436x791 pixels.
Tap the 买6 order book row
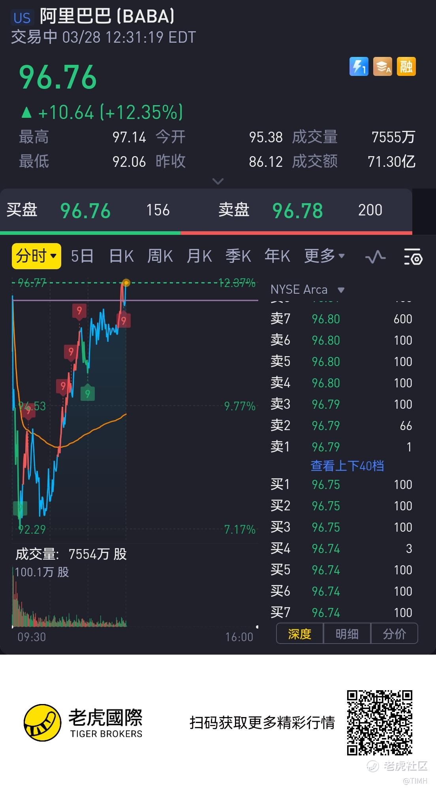coord(341,591)
